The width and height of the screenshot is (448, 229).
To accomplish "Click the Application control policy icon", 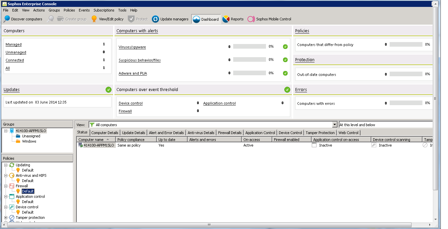I will click(12, 196).
